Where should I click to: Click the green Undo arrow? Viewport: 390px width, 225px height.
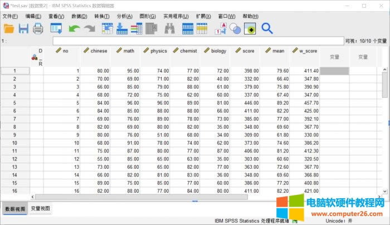click(74, 28)
